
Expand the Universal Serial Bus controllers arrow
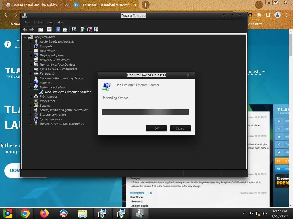31,124
